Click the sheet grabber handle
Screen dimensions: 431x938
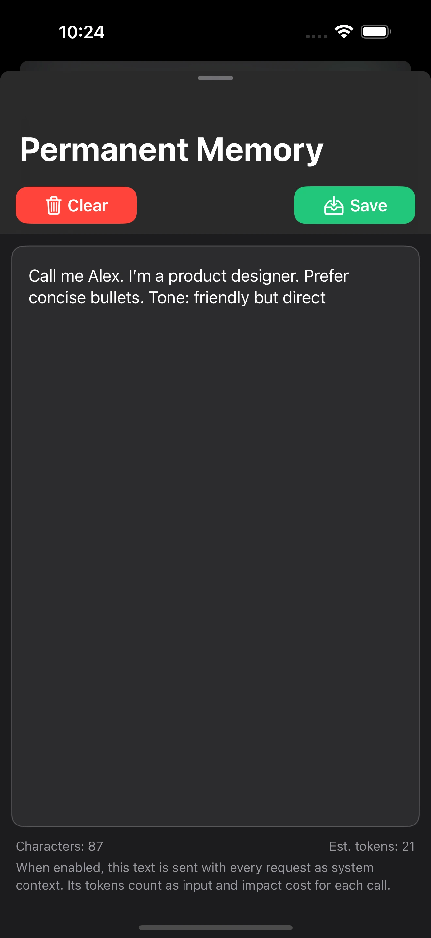[215, 78]
